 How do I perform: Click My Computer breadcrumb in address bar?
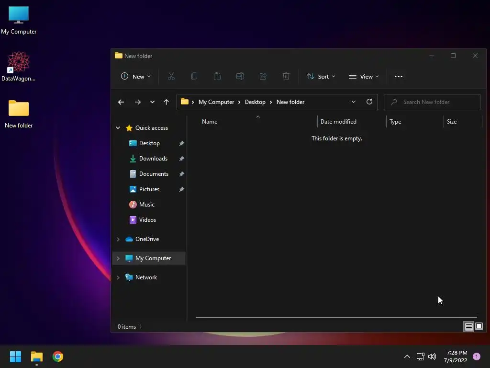point(216,102)
